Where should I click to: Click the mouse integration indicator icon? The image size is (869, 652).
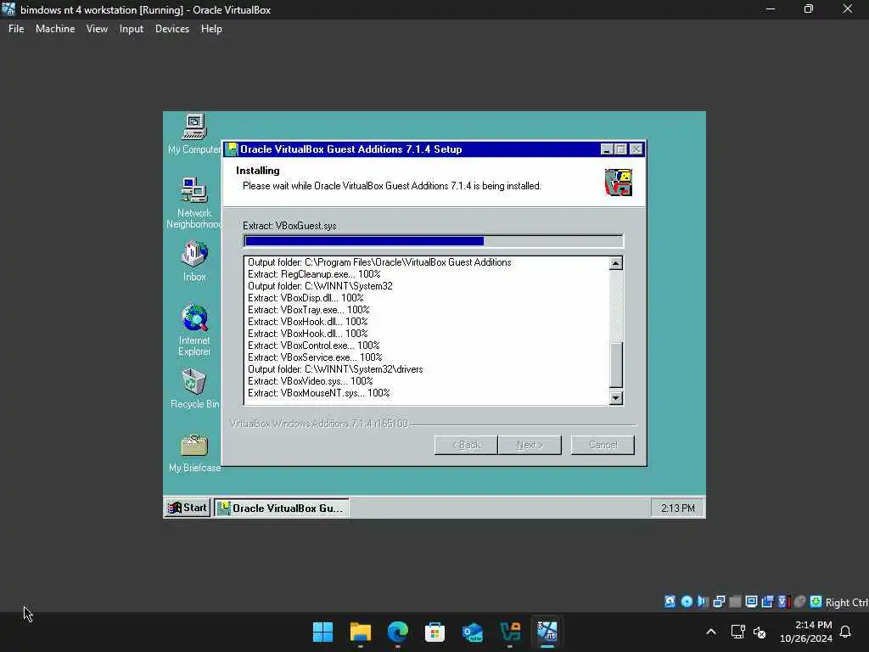pyautogui.click(x=799, y=602)
